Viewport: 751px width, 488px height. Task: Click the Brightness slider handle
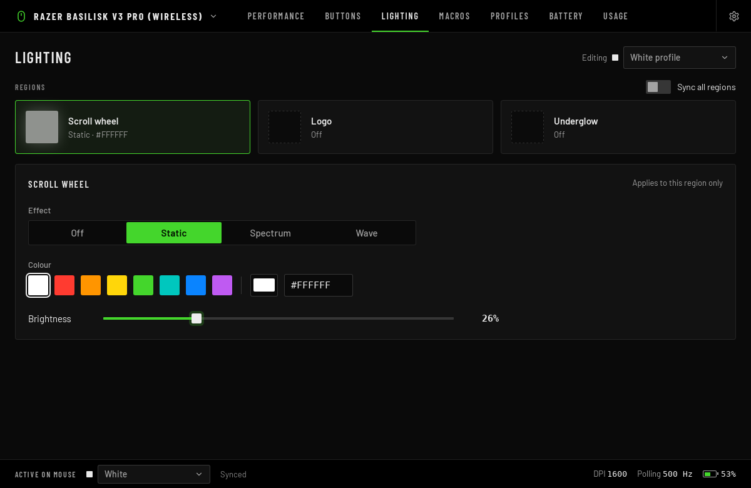[197, 318]
